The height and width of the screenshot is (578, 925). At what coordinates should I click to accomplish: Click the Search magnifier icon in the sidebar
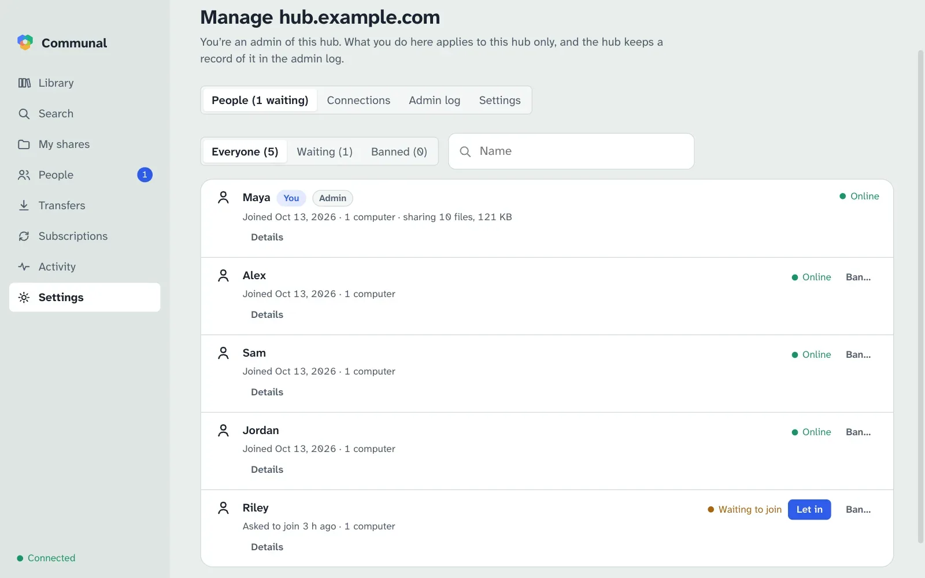pyautogui.click(x=24, y=114)
